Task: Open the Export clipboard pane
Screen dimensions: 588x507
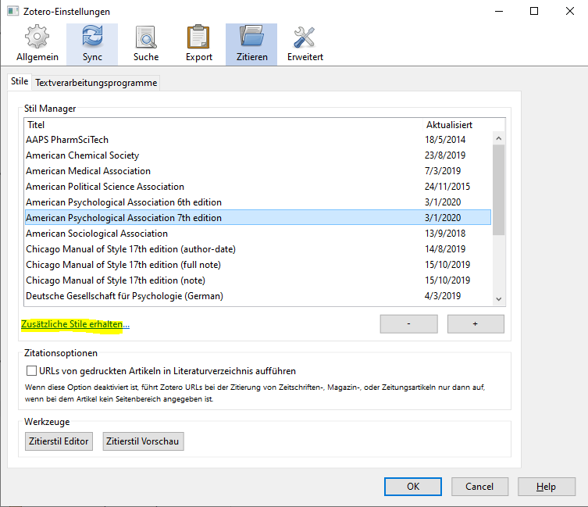Action: pos(199,44)
